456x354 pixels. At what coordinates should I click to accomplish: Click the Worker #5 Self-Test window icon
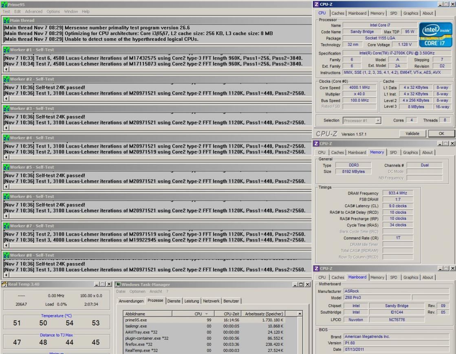7,167
